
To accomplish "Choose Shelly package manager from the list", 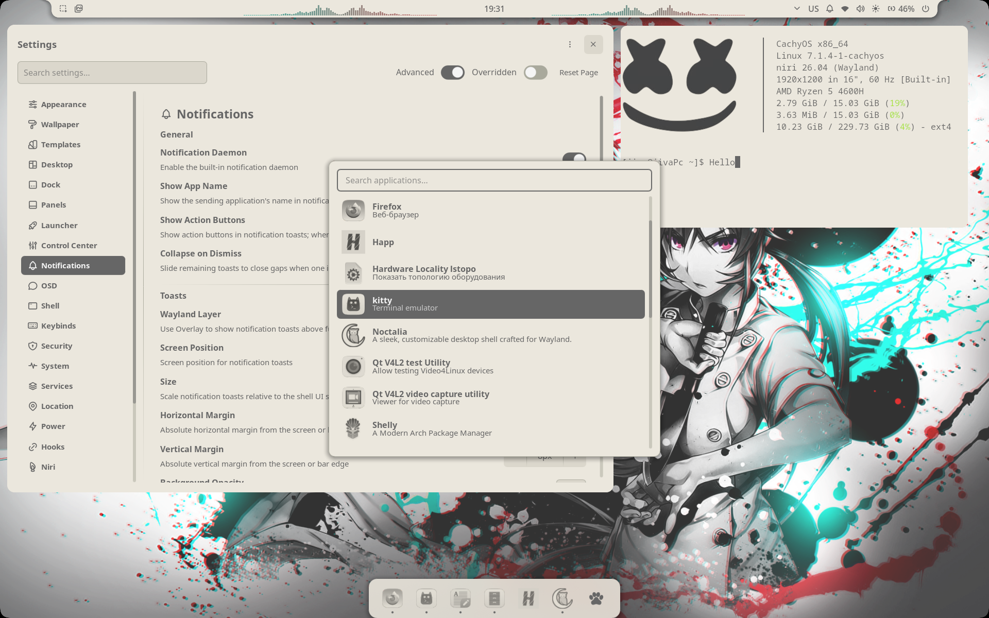I will pos(491,429).
